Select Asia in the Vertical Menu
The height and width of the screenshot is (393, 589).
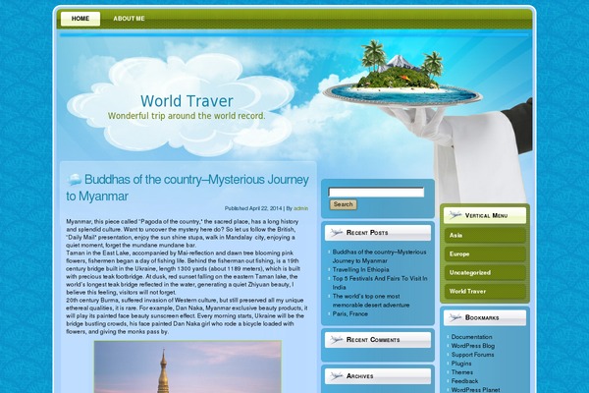click(485, 236)
